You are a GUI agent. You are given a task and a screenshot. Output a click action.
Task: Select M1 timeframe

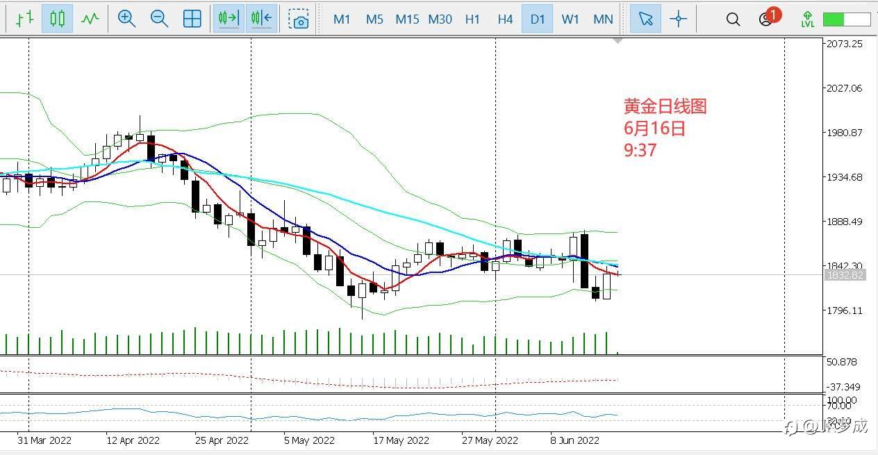pos(342,19)
